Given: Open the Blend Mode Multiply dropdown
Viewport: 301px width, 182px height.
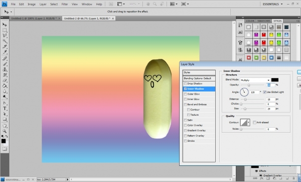Looking at the screenshot, I should click(x=255, y=80).
